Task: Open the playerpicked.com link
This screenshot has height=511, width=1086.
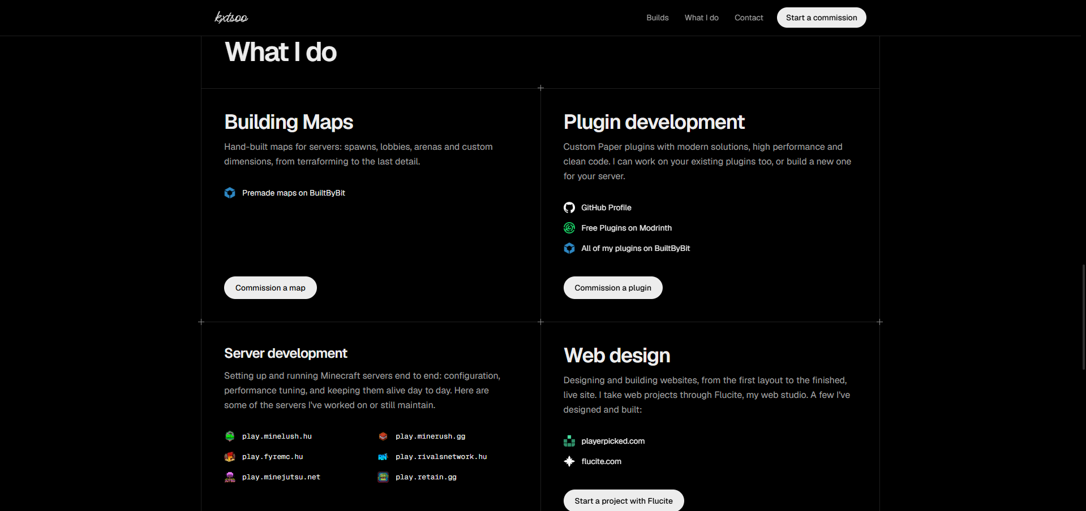Action: (613, 441)
